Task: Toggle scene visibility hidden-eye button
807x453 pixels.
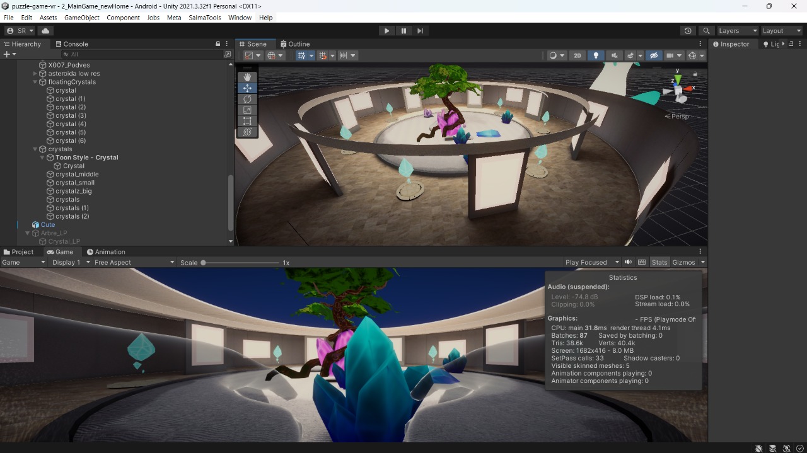Action: (654, 55)
